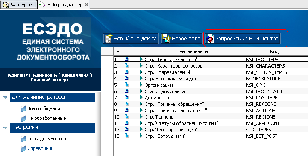This screenshot has width=308, height=156.
Task: Click folder icon beside Все сообщения
Action: 23,108
